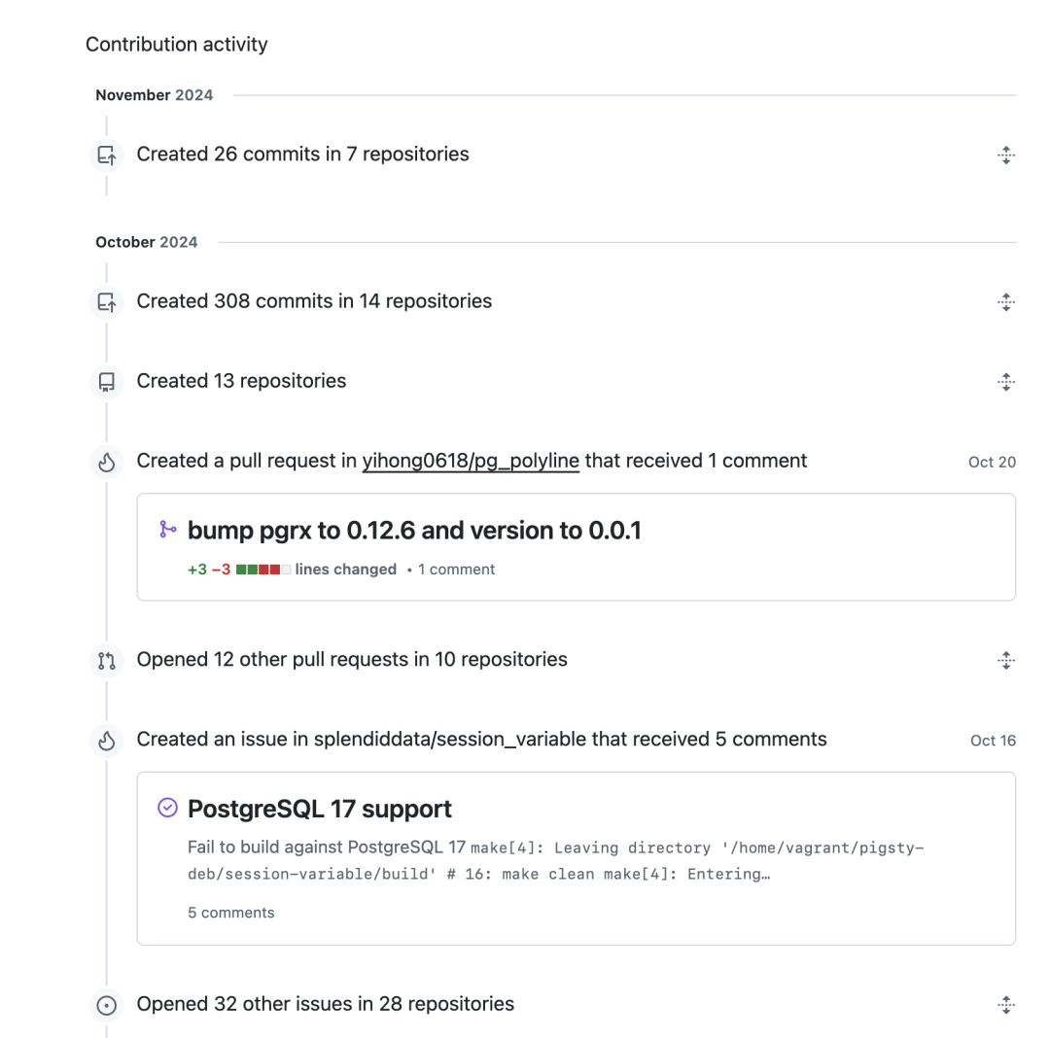Click the flame icon beside the pg_polyline pull request
This screenshot has width=1050, height=1038.
pyautogui.click(x=107, y=462)
